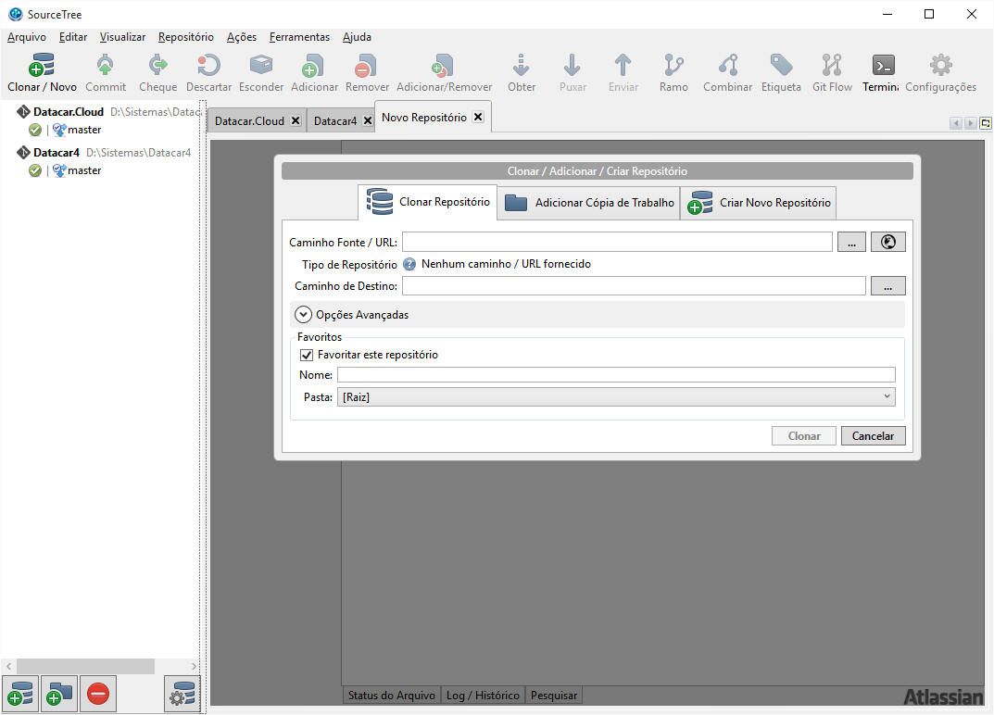Click the repository settings gear icon in bottom-left bar
This screenshot has width=994, height=715.
(182, 694)
